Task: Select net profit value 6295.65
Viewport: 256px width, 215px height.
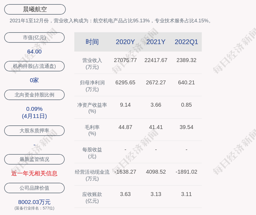Action: point(125,83)
